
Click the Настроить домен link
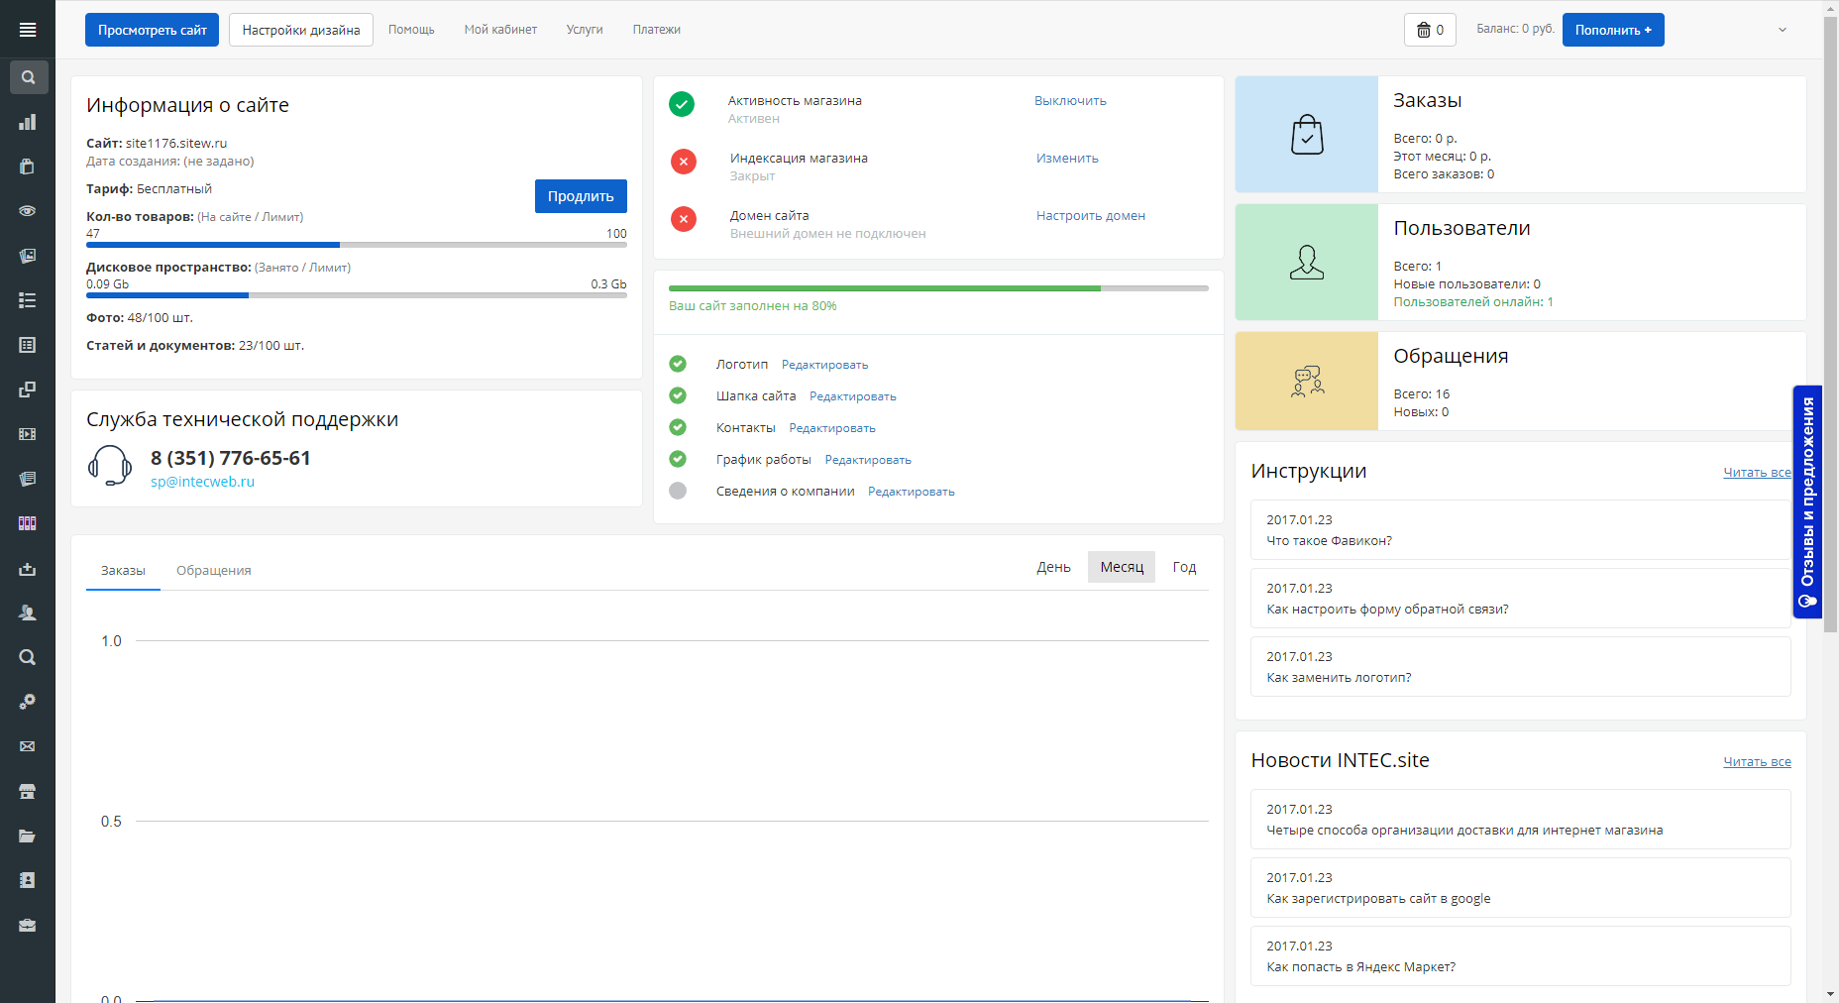(1090, 216)
